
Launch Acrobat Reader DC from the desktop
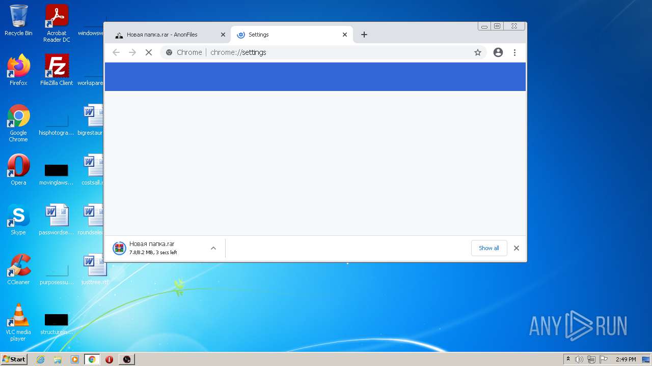(x=57, y=23)
